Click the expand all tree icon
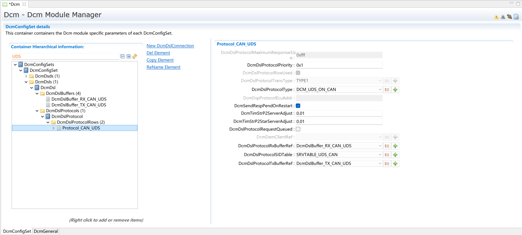The image size is (522, 235). [129, 57]
